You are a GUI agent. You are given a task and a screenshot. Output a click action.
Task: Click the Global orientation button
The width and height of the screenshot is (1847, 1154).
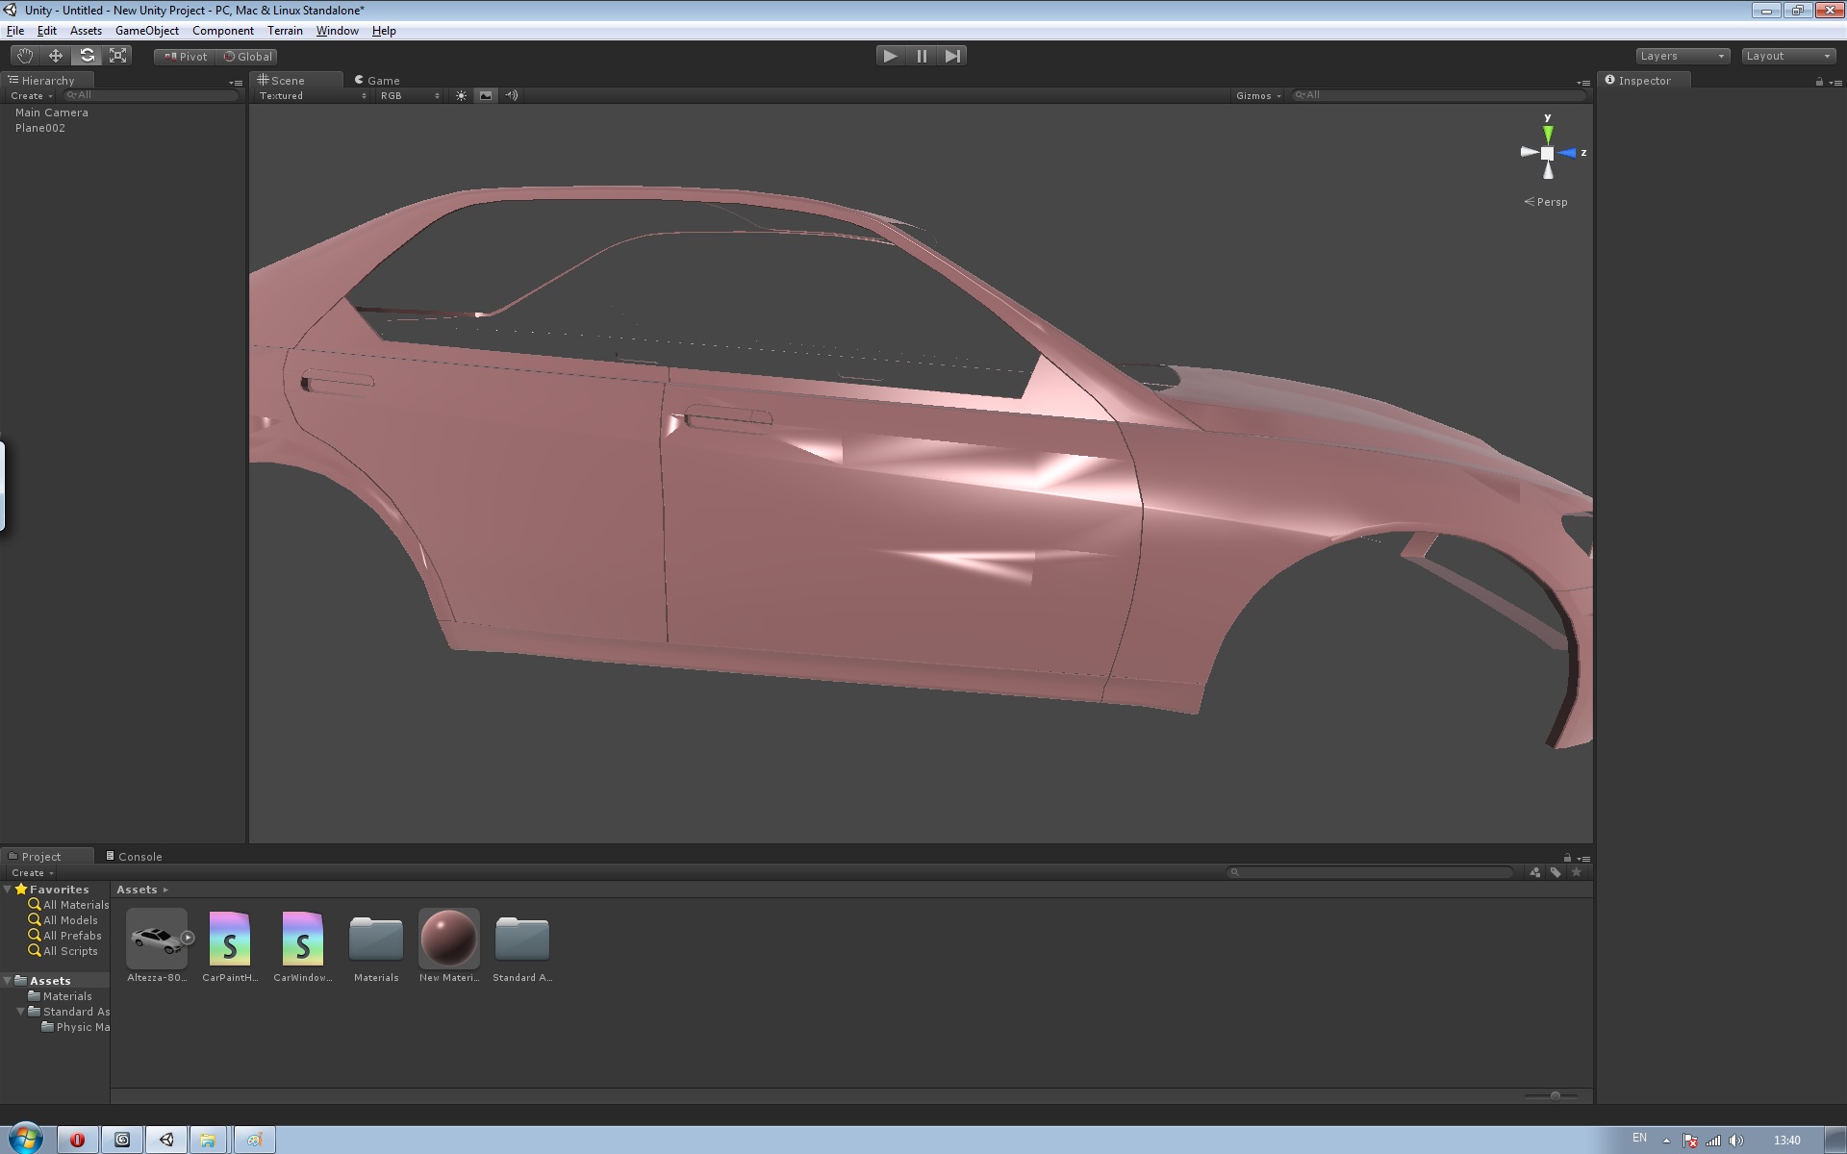tap(248, 57)
